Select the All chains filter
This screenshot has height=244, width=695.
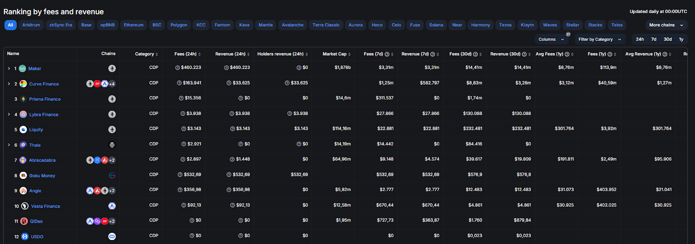(10, 25)
